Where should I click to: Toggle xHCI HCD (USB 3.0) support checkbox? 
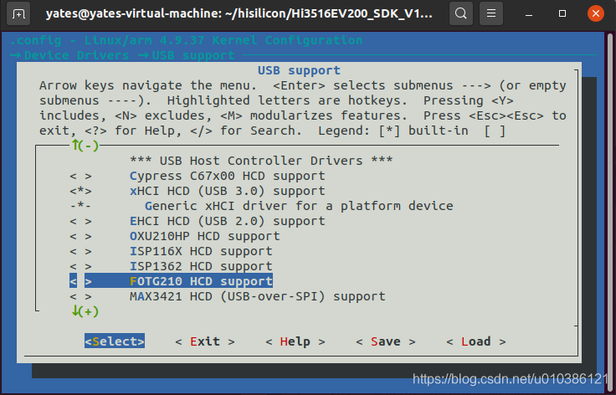80,191
